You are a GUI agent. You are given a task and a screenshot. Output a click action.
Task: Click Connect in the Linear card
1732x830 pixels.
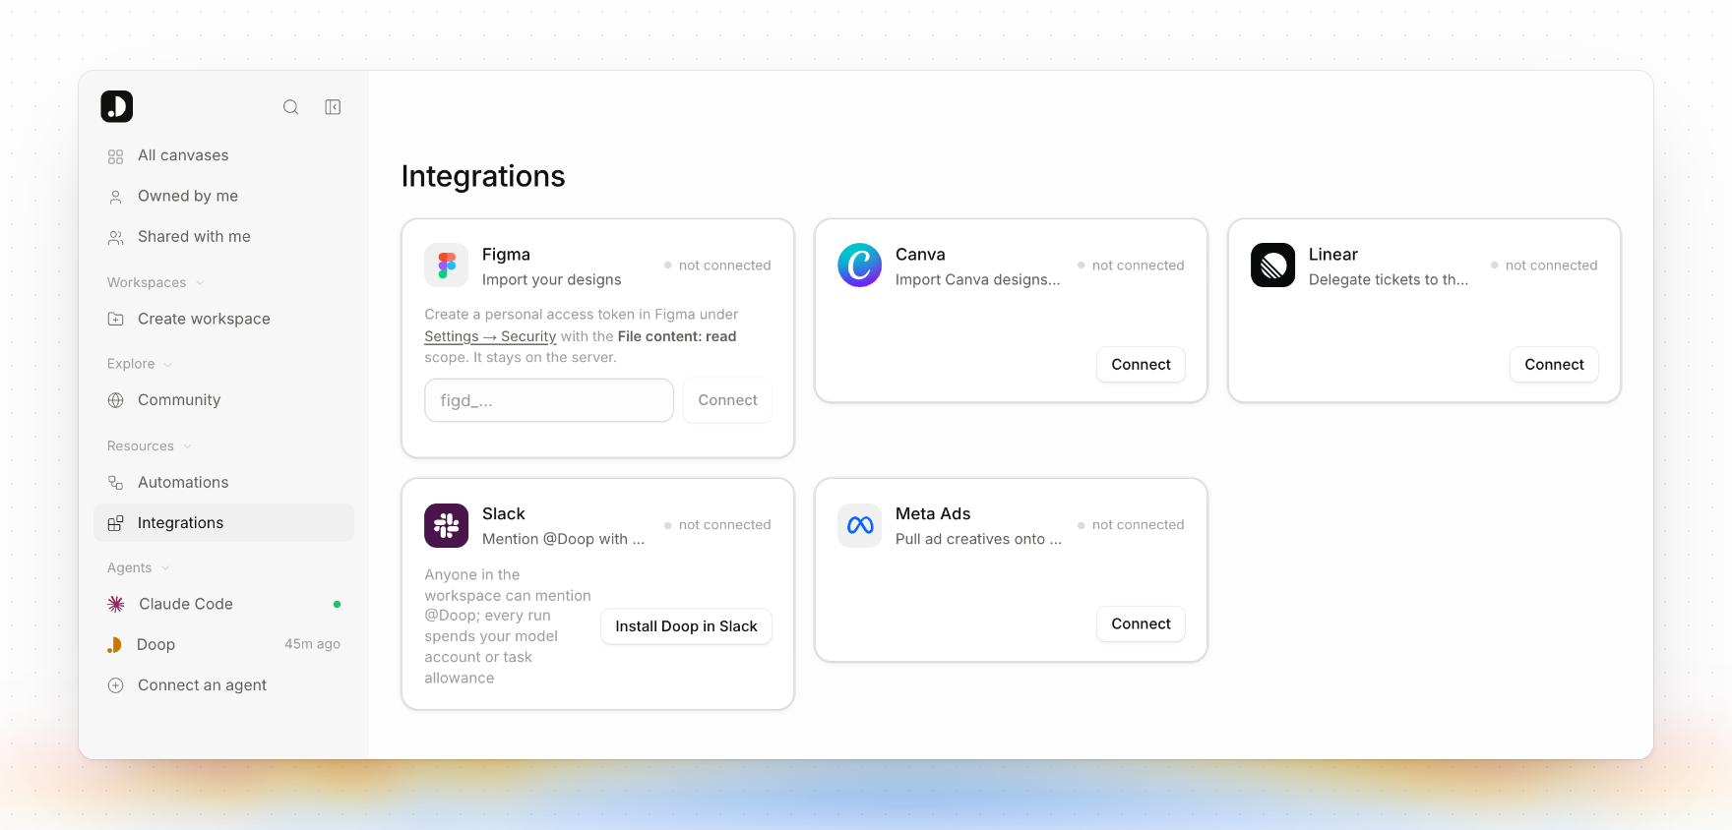1554,364
